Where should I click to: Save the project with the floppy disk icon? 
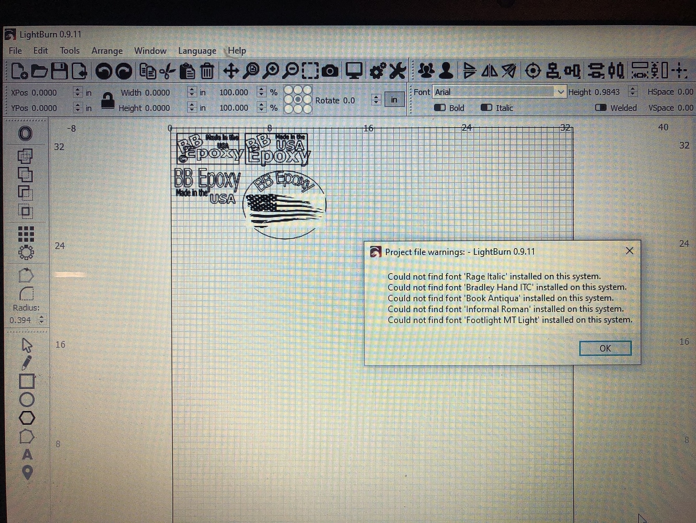(x=59, y=71)
